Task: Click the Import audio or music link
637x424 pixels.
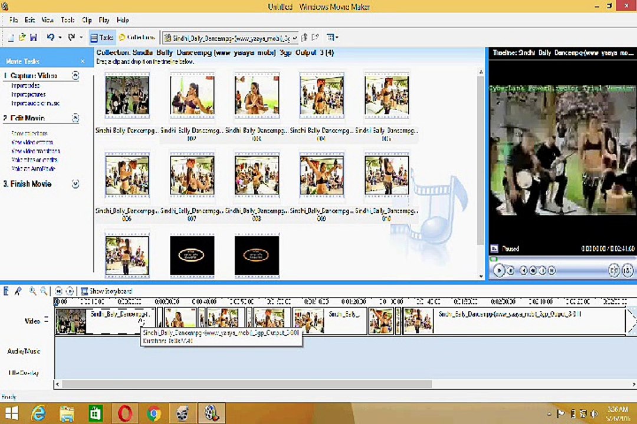Action: pyautogui.click(x=35, y=104)
